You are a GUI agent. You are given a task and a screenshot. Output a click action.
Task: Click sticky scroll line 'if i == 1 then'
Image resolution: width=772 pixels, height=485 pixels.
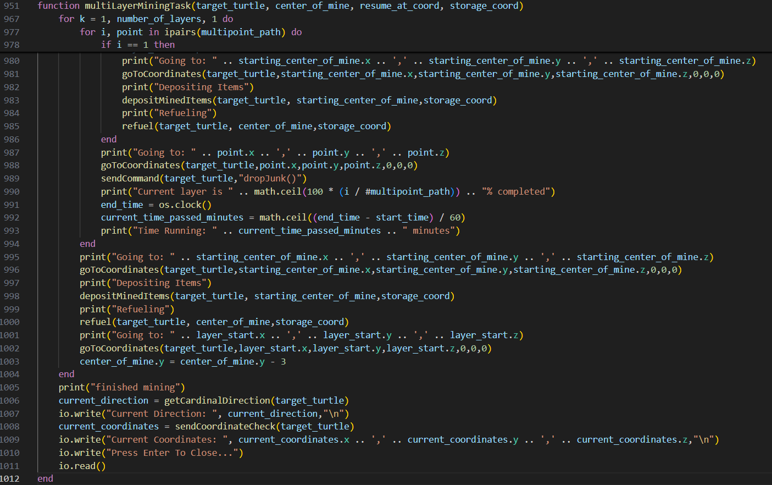point(137,45)
